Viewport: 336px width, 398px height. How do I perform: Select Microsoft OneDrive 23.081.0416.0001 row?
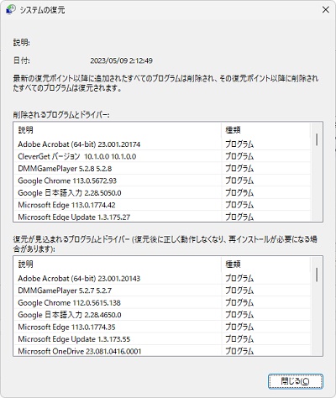tap(162, 351)
